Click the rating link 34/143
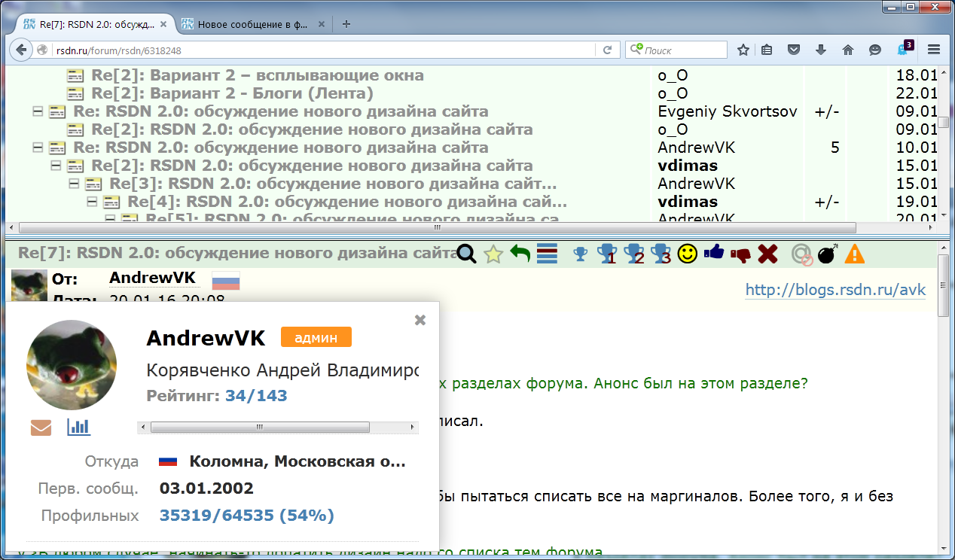Image resolution: width=955 pixels, height=560 pixels. 256,396
